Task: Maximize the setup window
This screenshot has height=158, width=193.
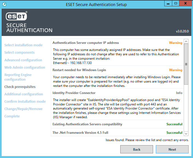Action: click(x=176, y=4)
